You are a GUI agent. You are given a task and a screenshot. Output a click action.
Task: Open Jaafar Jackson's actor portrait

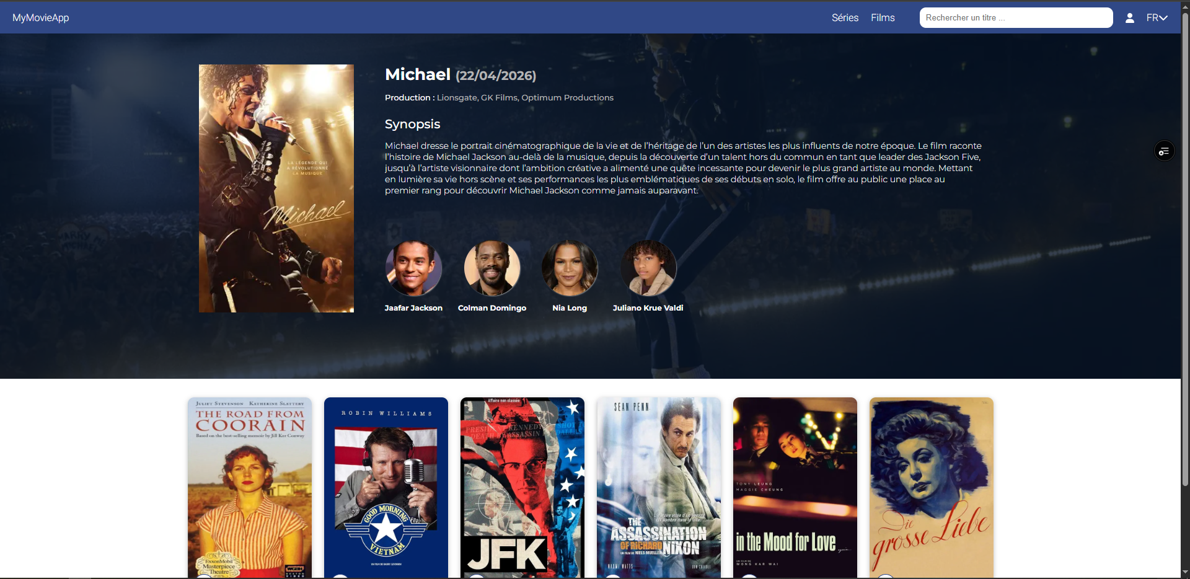pos(413,268)
